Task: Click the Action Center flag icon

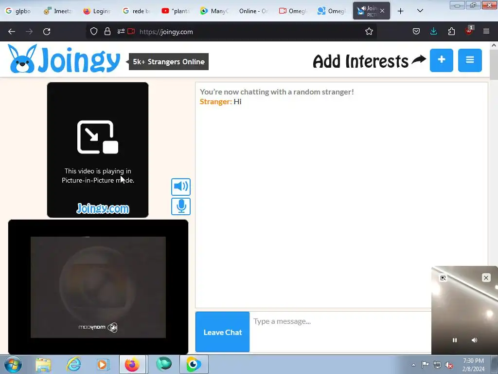Action: [425, 365]
